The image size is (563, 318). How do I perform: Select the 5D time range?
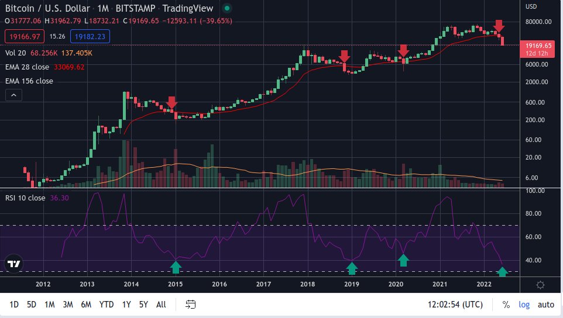point(32,305)
